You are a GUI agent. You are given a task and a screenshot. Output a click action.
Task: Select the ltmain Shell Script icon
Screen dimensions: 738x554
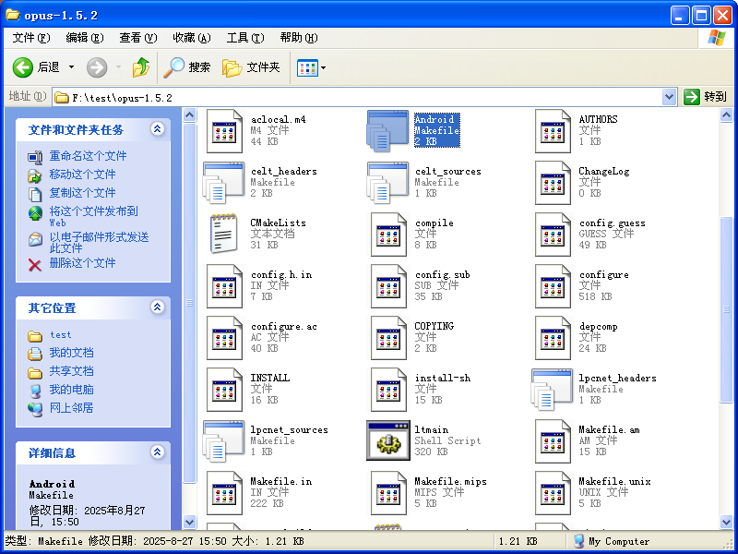[387, 441]
